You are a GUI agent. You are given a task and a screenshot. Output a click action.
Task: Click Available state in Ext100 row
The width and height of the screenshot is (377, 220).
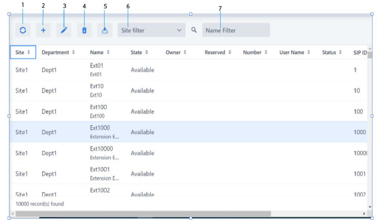[142, 112]
